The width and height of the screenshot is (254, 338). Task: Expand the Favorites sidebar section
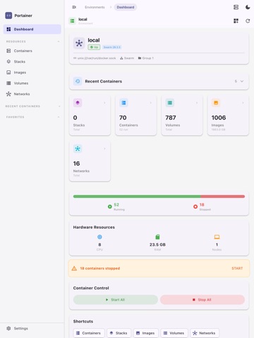(x=59, y=117)
